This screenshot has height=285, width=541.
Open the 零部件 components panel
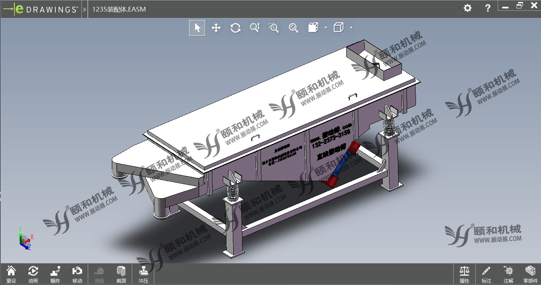(531, 274)
